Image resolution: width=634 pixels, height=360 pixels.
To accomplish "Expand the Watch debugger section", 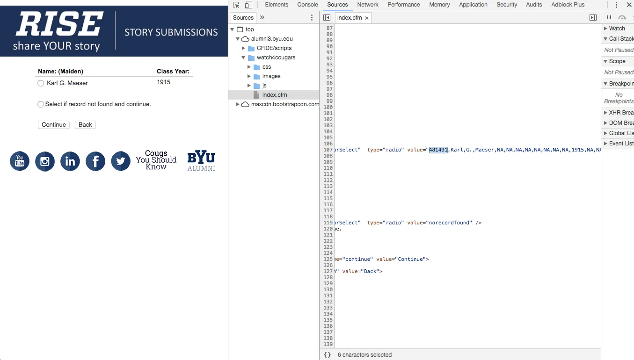I will tap(606, 29).
